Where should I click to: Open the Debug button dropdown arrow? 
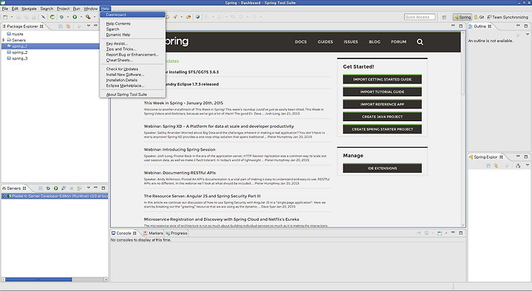pyautogui.click(x=68, y=17)
